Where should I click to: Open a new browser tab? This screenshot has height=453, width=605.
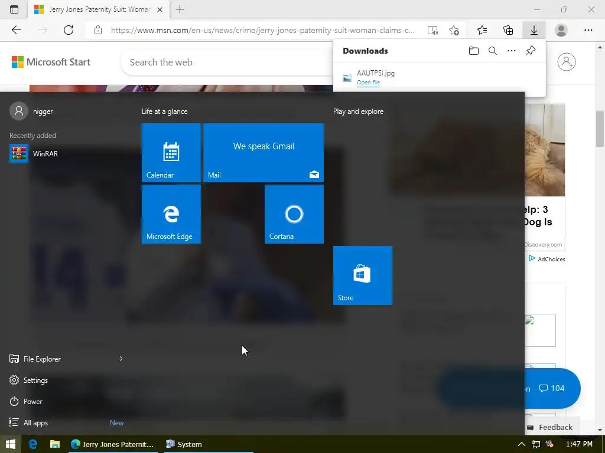coord(180,9)
